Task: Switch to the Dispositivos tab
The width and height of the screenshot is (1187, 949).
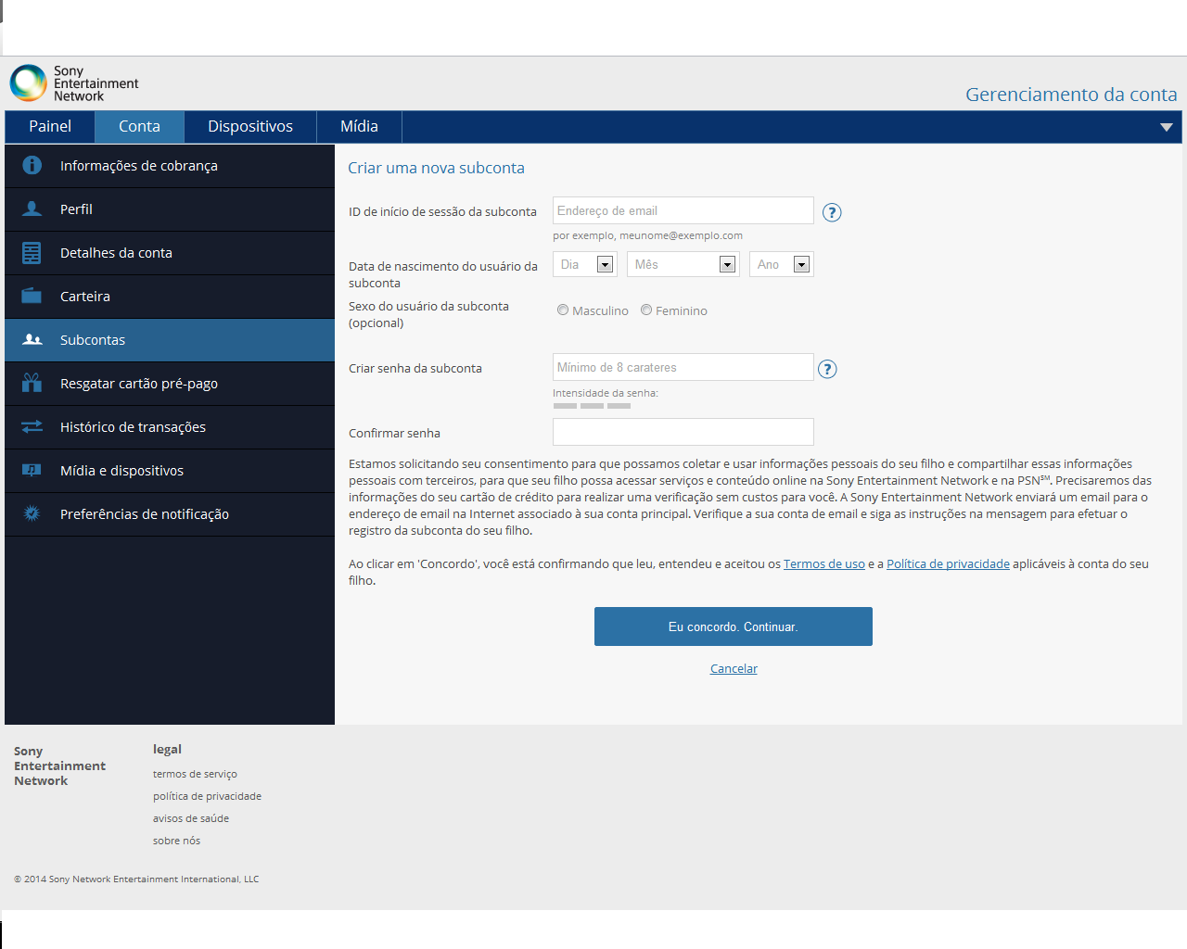Action: point(250,127)
